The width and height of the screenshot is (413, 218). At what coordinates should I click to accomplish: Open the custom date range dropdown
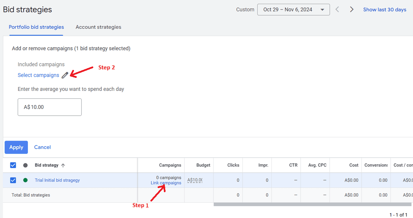click(294, 9)
